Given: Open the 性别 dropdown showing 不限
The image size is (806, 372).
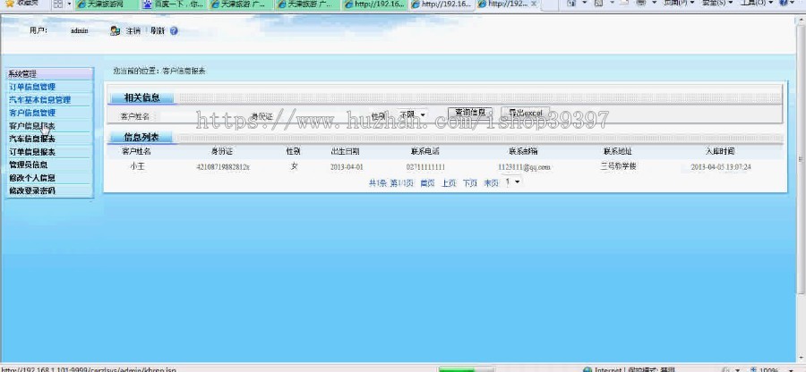Looking at the screenshot, I should coord(412,114).
